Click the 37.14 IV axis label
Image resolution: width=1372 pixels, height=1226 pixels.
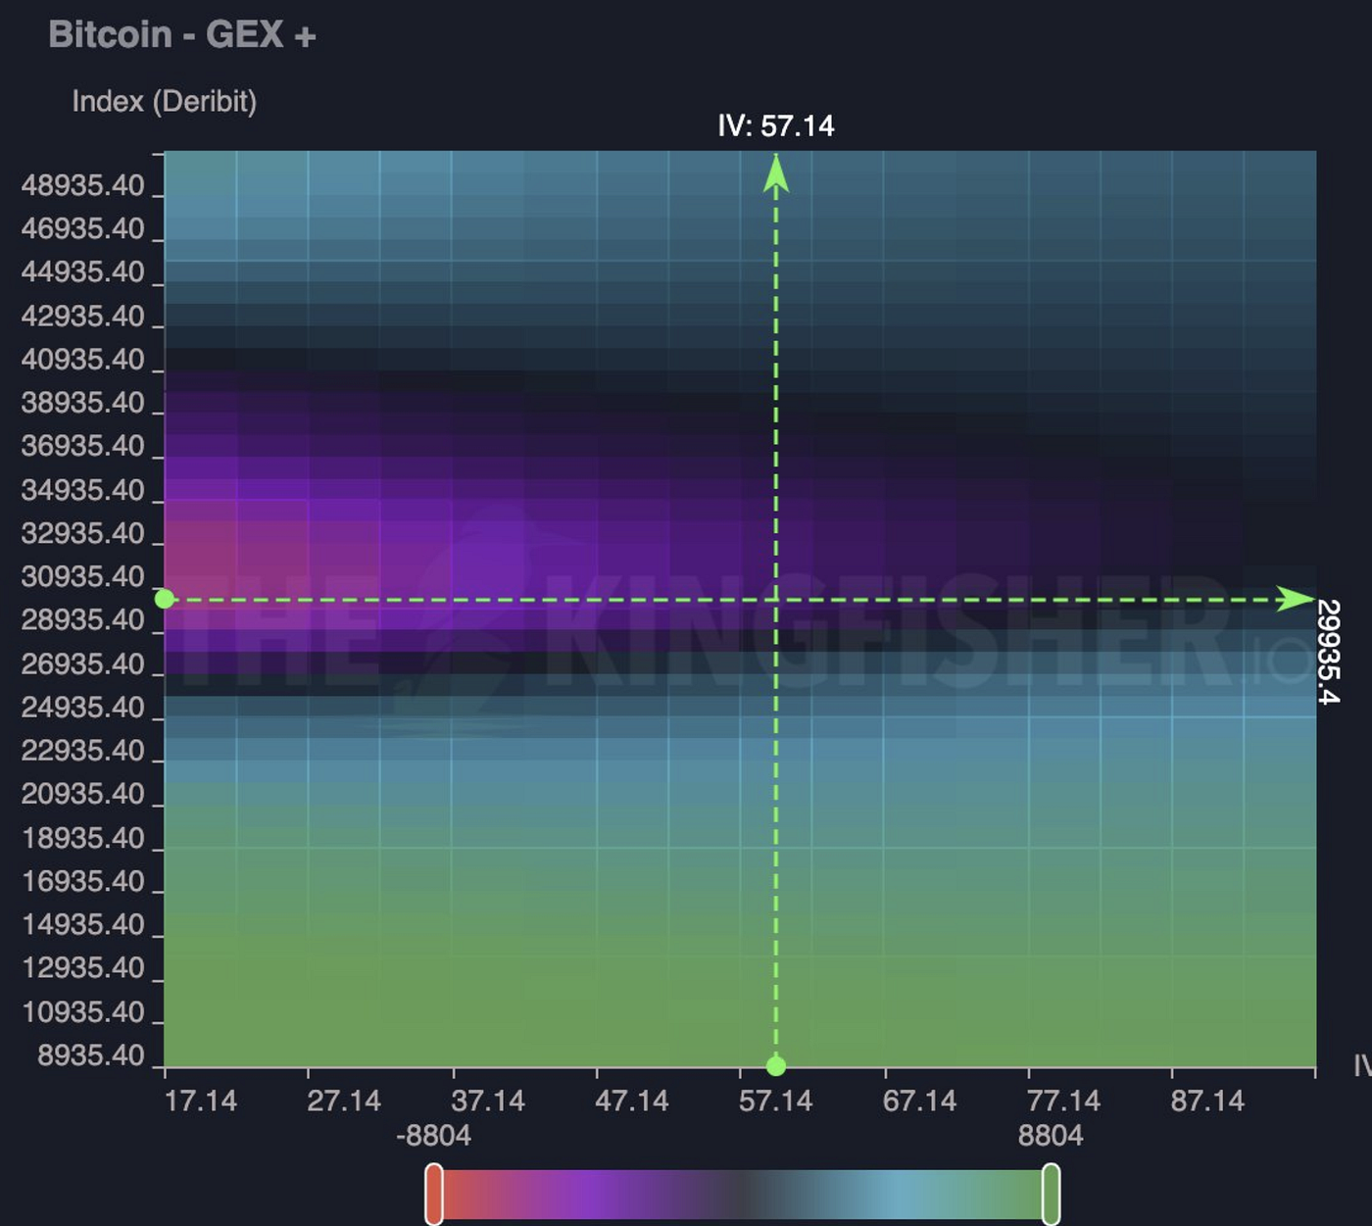pyautogui.click(x=488, y=1101)
